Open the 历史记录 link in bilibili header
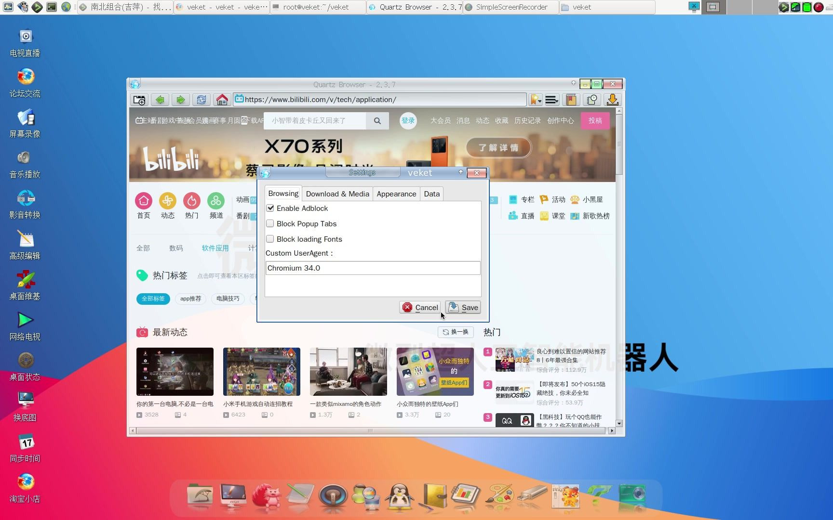This screenshot has height=520, width=833. pos(527,121)
